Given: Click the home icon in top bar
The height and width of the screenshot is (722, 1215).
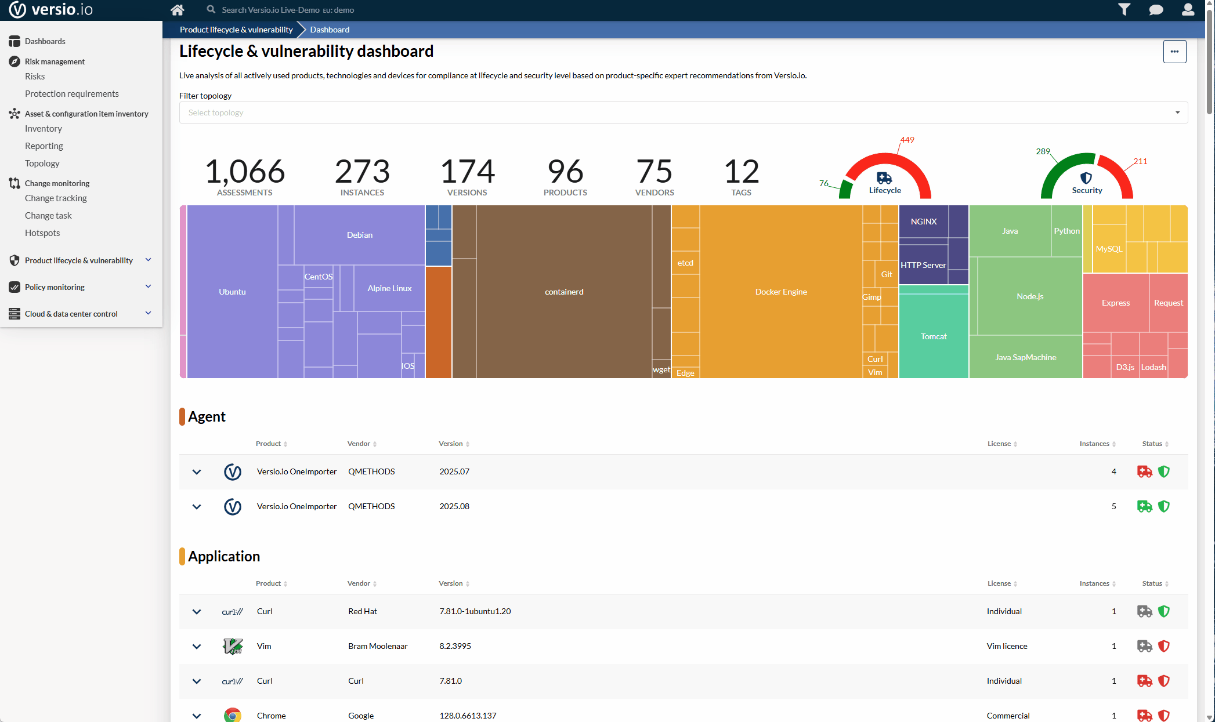Looking at the screenshot, I should pyautogui.click(x=178, y=10).
